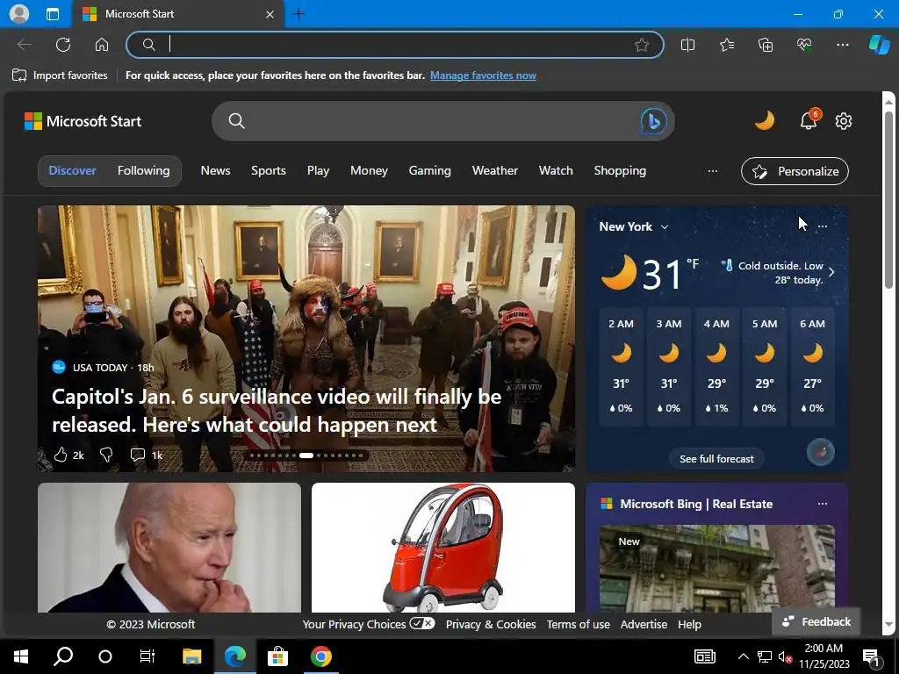Open the Collections icon
Viewport: 899px width, 674px height.
point(766,45)
